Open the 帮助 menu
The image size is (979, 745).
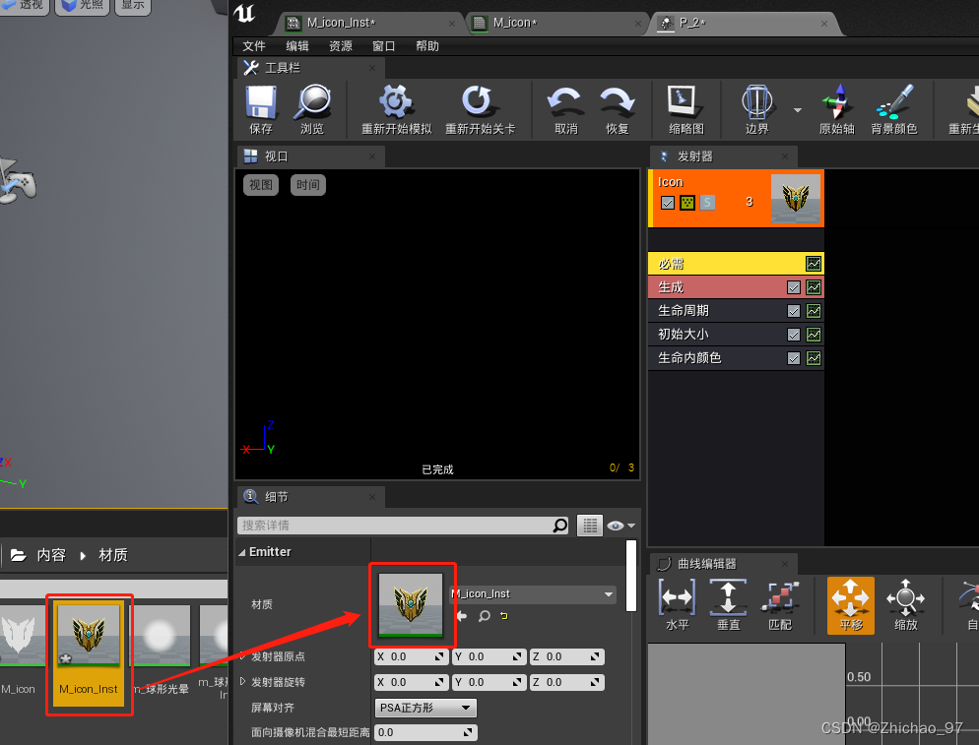[x=427, y=46]
